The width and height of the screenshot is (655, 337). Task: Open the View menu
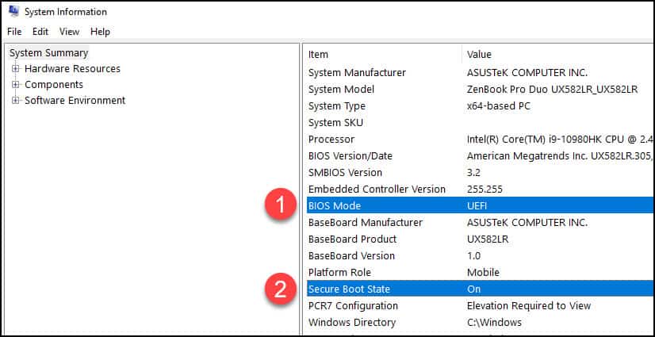click(x=69, y=32)
